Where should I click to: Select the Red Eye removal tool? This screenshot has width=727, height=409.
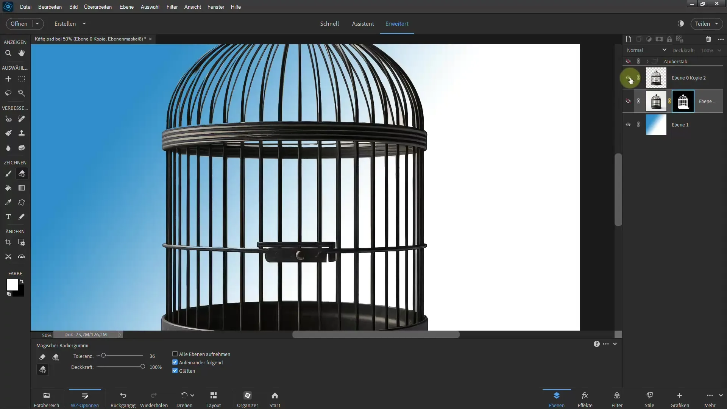point(8,119)
